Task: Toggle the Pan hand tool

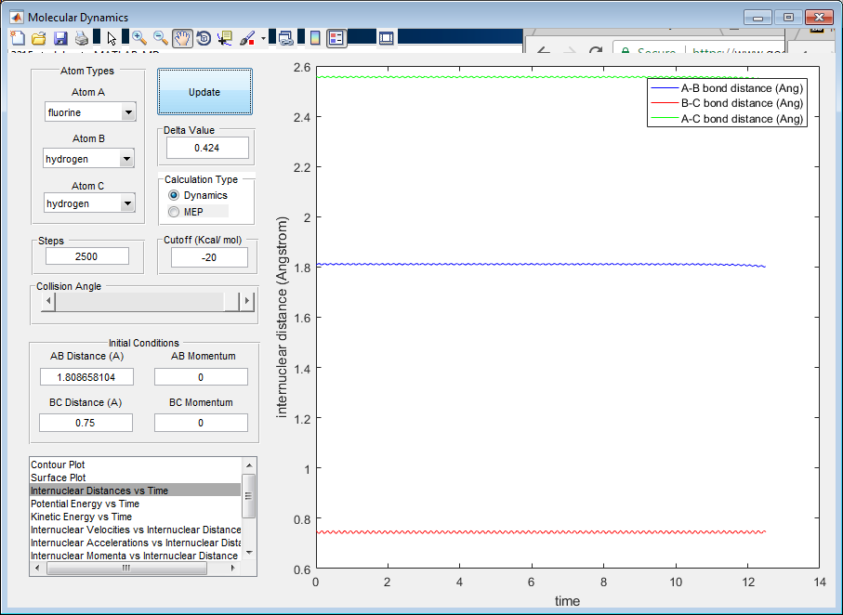Action: 183,38
